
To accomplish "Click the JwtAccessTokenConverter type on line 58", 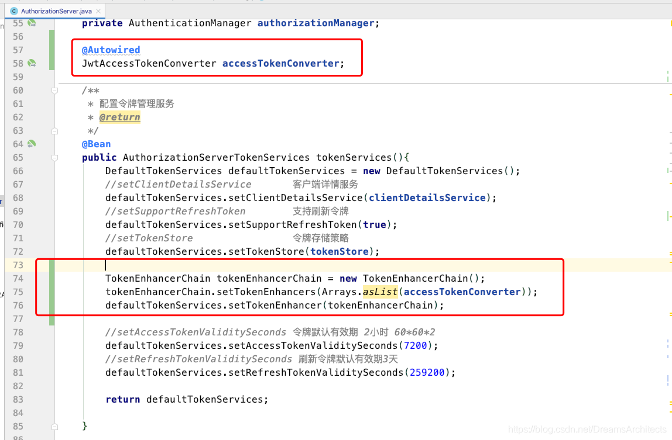I will [149, 63].
